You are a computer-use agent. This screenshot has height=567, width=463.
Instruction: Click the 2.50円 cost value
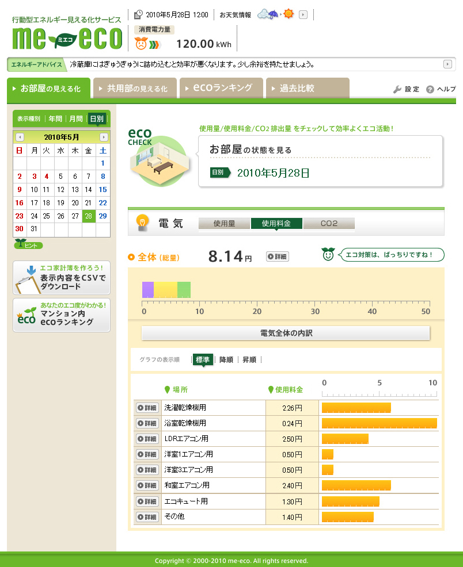point(292,439)
